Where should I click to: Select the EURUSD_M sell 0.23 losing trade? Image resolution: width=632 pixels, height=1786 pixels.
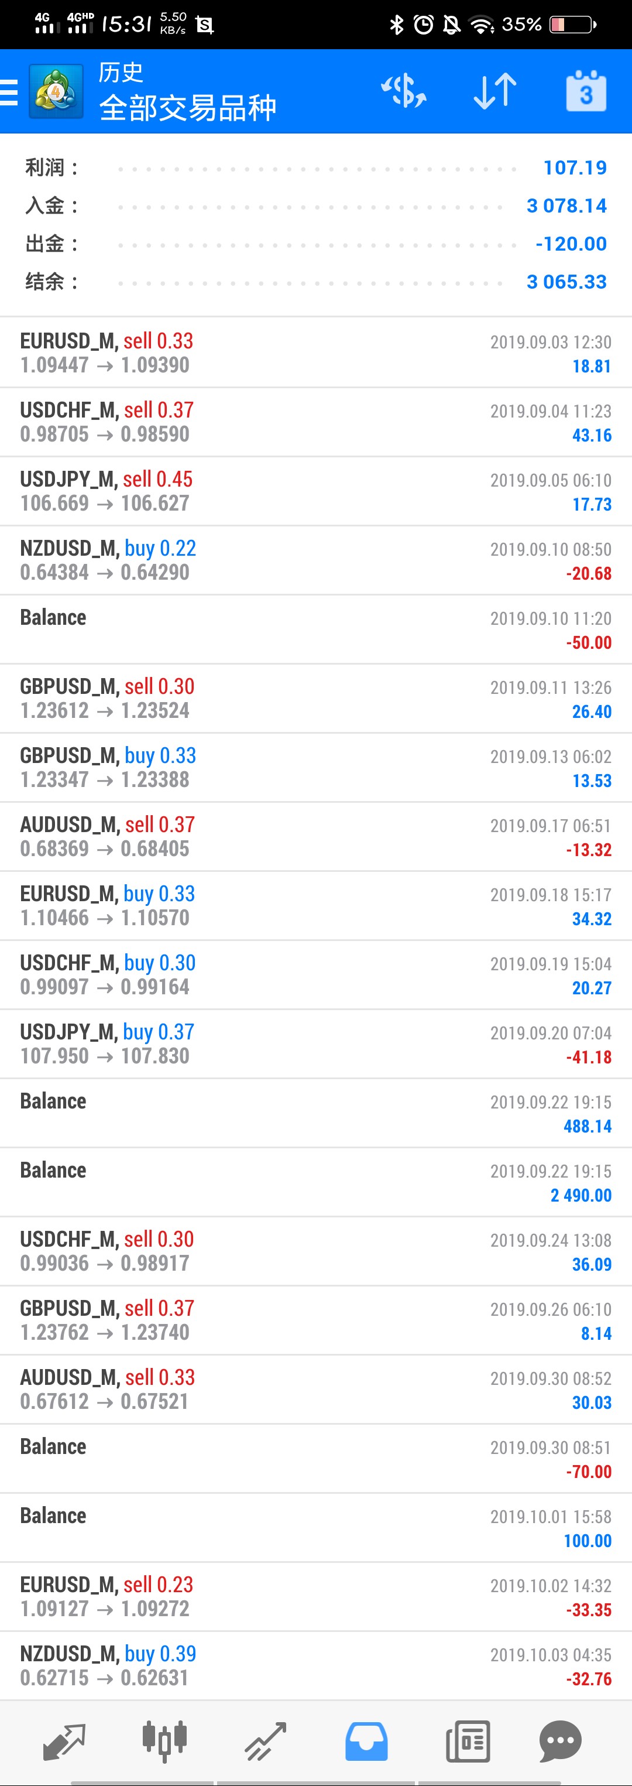click(x=316, y=1597)
